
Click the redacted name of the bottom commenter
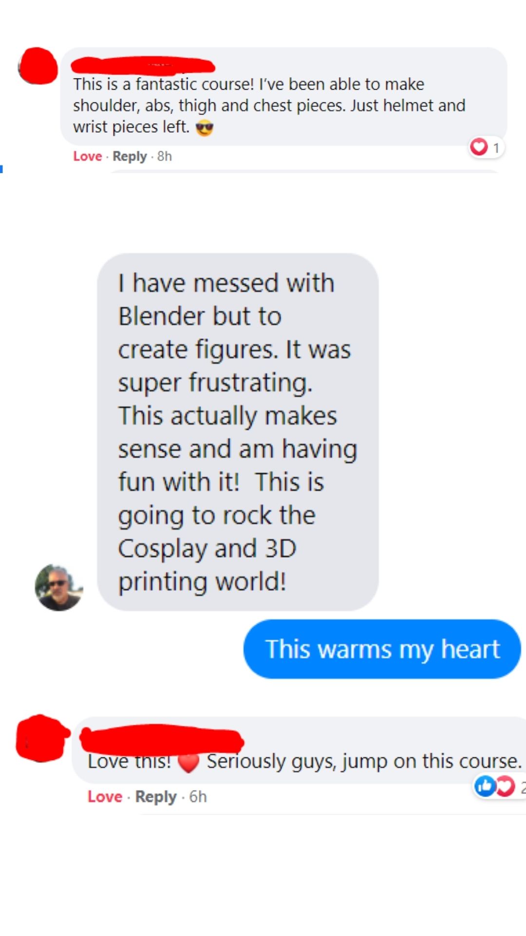[x=162, y=740]
